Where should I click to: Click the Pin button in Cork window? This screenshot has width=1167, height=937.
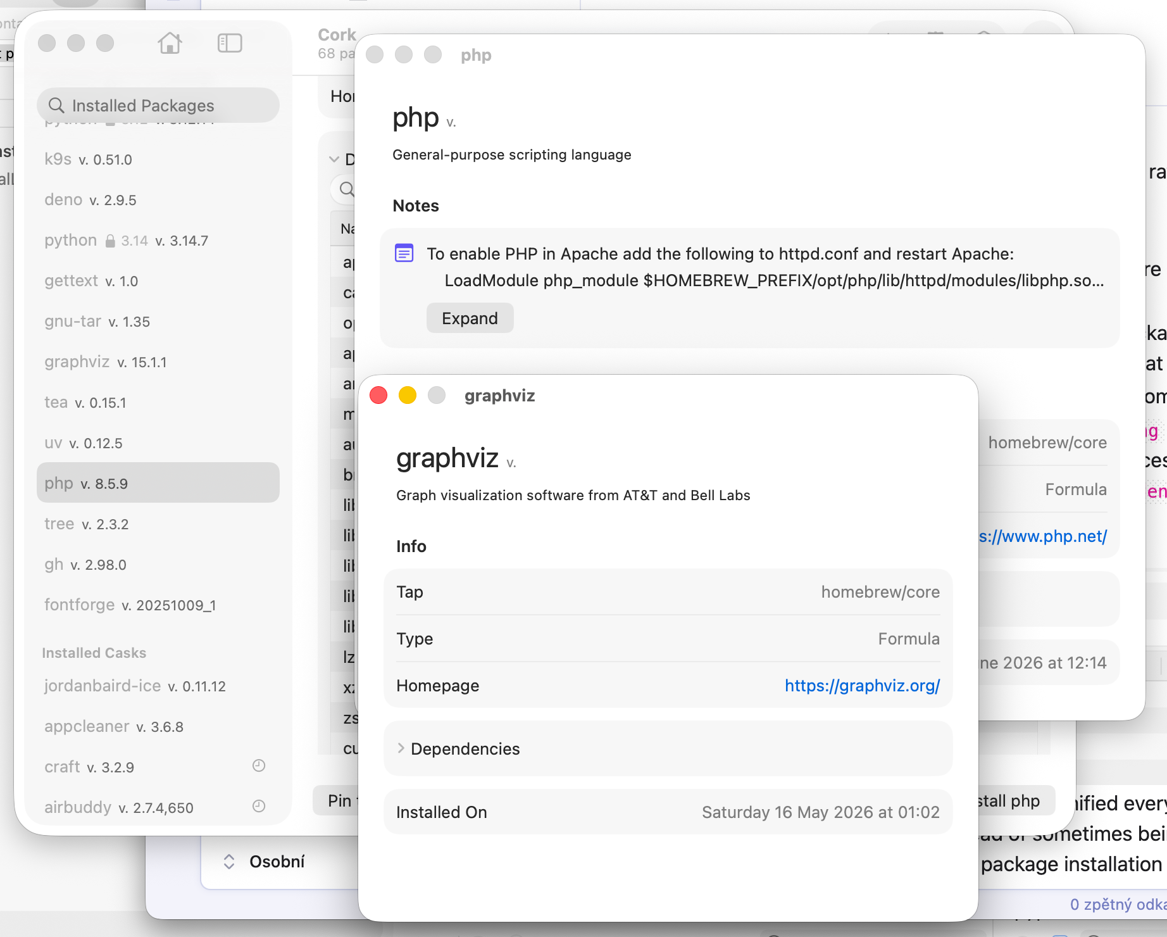[x=336, y=801]
